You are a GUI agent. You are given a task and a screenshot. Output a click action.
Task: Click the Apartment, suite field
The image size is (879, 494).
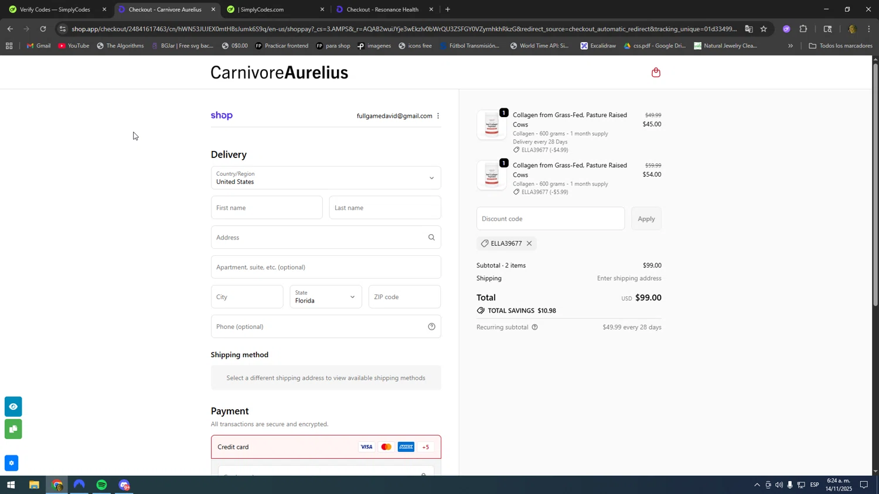pos(326,267)
